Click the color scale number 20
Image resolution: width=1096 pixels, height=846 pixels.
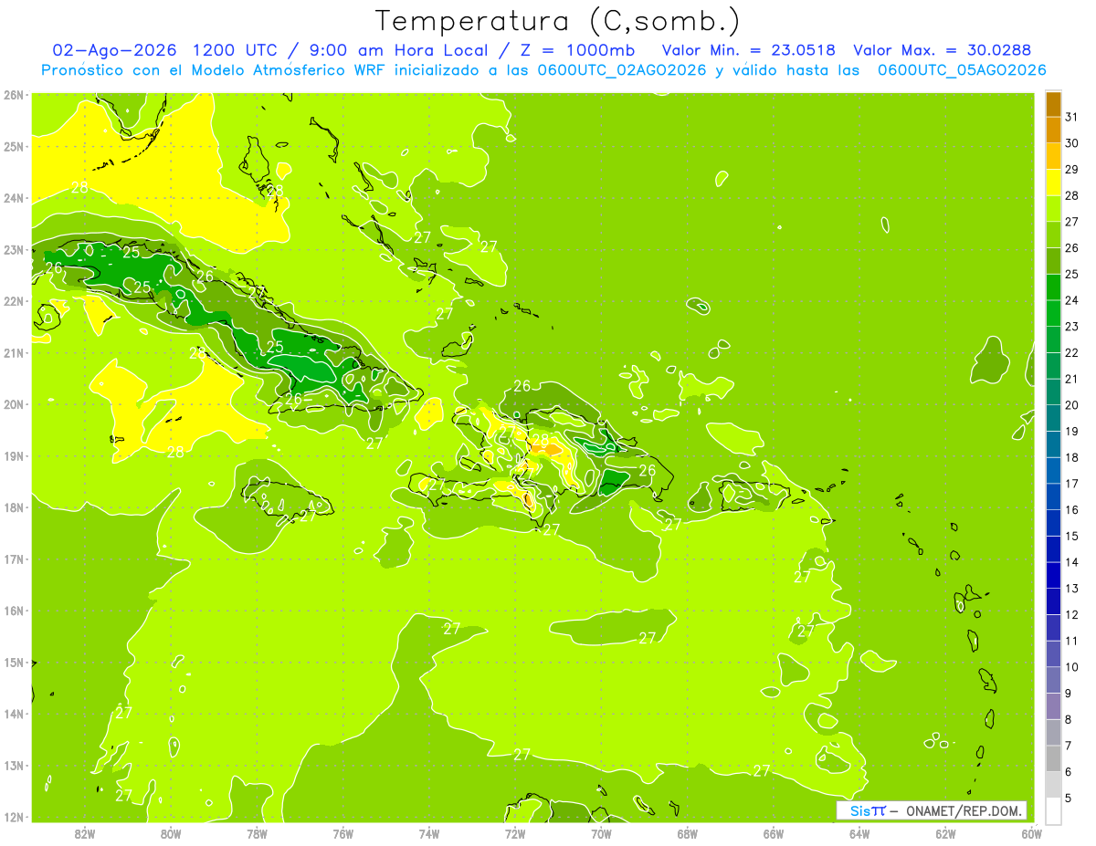1071,405
